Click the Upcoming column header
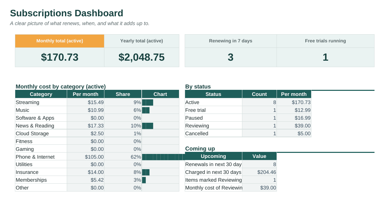This screenshot has width=384, height=201. click(213, 156)
